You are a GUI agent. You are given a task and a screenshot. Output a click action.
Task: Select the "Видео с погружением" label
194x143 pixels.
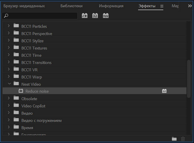tap(41, 121)
